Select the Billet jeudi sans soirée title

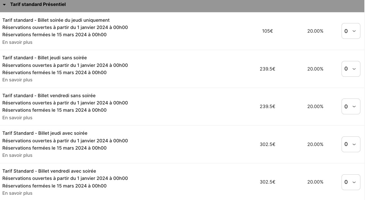[45, 58]
